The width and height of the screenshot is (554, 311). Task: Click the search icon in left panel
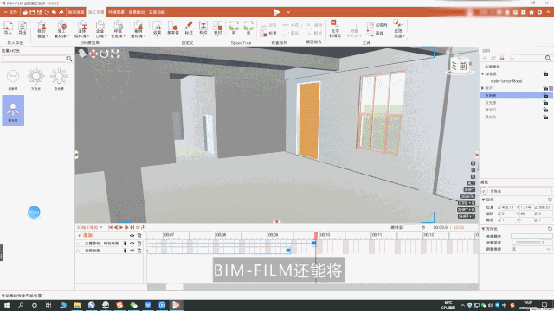(69, 59)
